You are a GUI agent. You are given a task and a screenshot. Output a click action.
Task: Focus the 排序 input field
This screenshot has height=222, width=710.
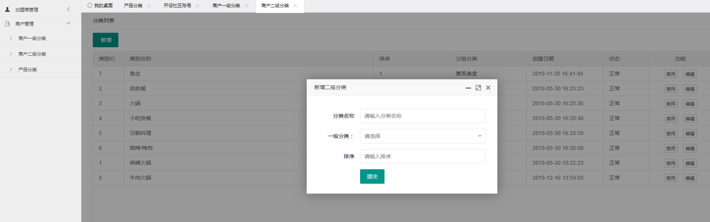[x=423, y=156]
